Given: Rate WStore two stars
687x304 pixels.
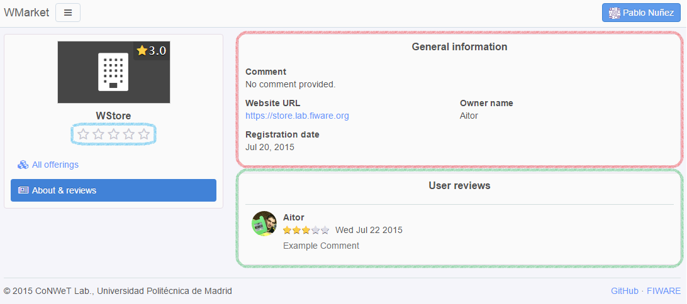Looking at the screenshot, I should coord(99,134).
